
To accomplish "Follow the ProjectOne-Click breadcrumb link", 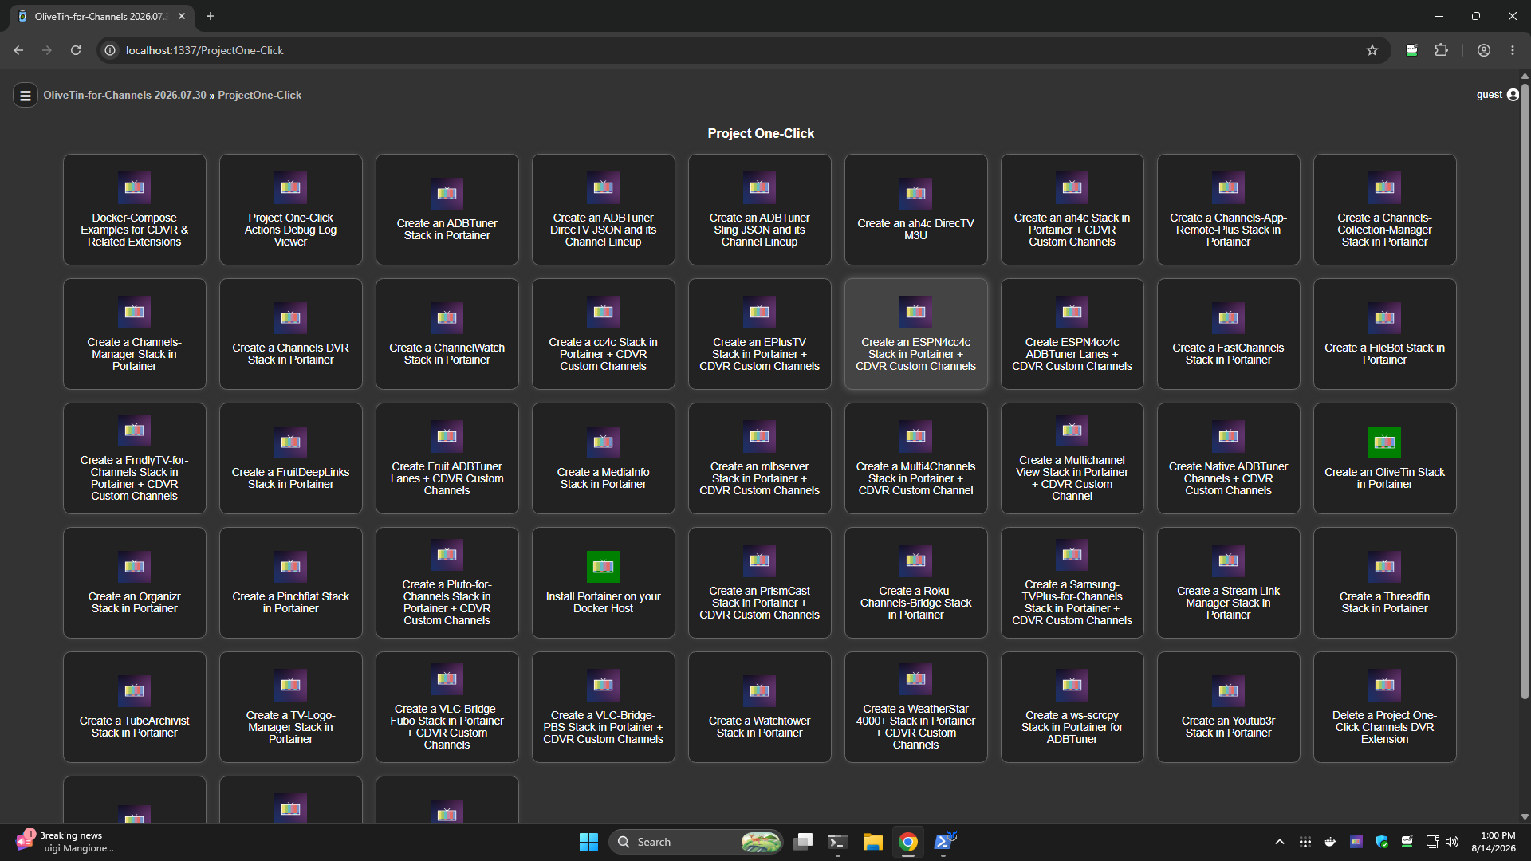I will pos(259,95).
